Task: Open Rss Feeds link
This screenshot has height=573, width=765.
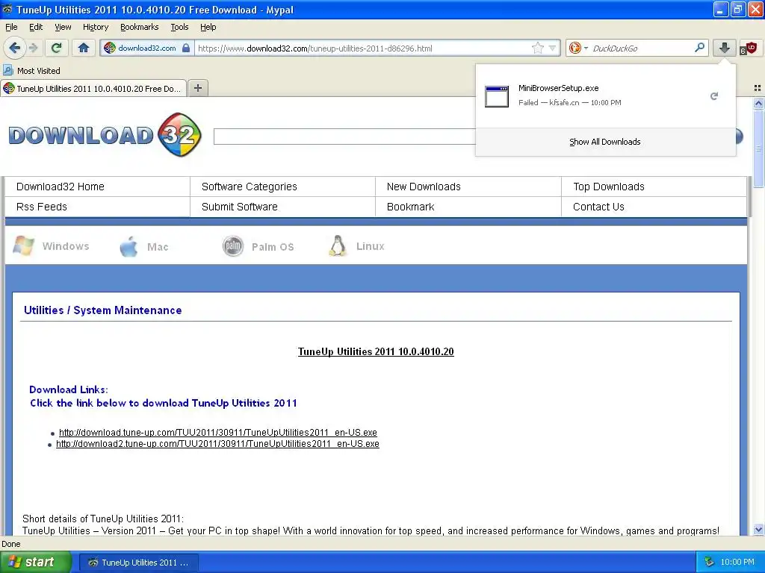Action: point(42,207)
